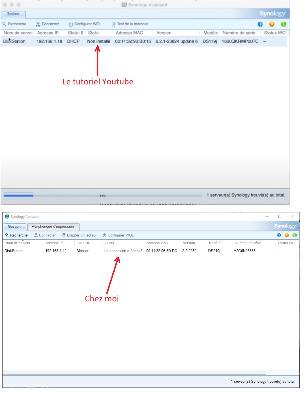Click Synology Assistant title icon in the bottom window
305x396 pixels.
tap(7, 216)
